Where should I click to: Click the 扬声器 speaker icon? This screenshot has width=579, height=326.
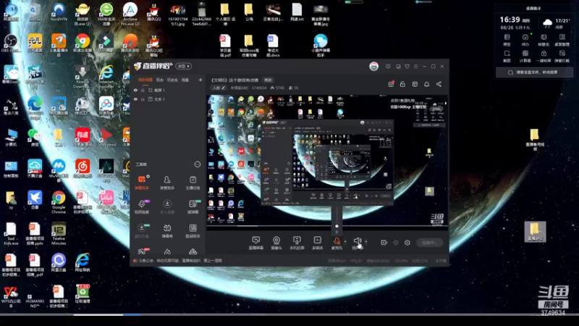(357, 241)
